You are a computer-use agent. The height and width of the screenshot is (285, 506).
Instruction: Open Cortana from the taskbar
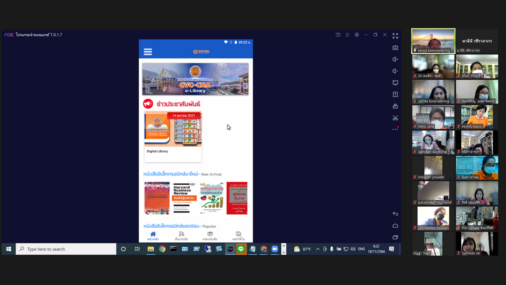123,249
